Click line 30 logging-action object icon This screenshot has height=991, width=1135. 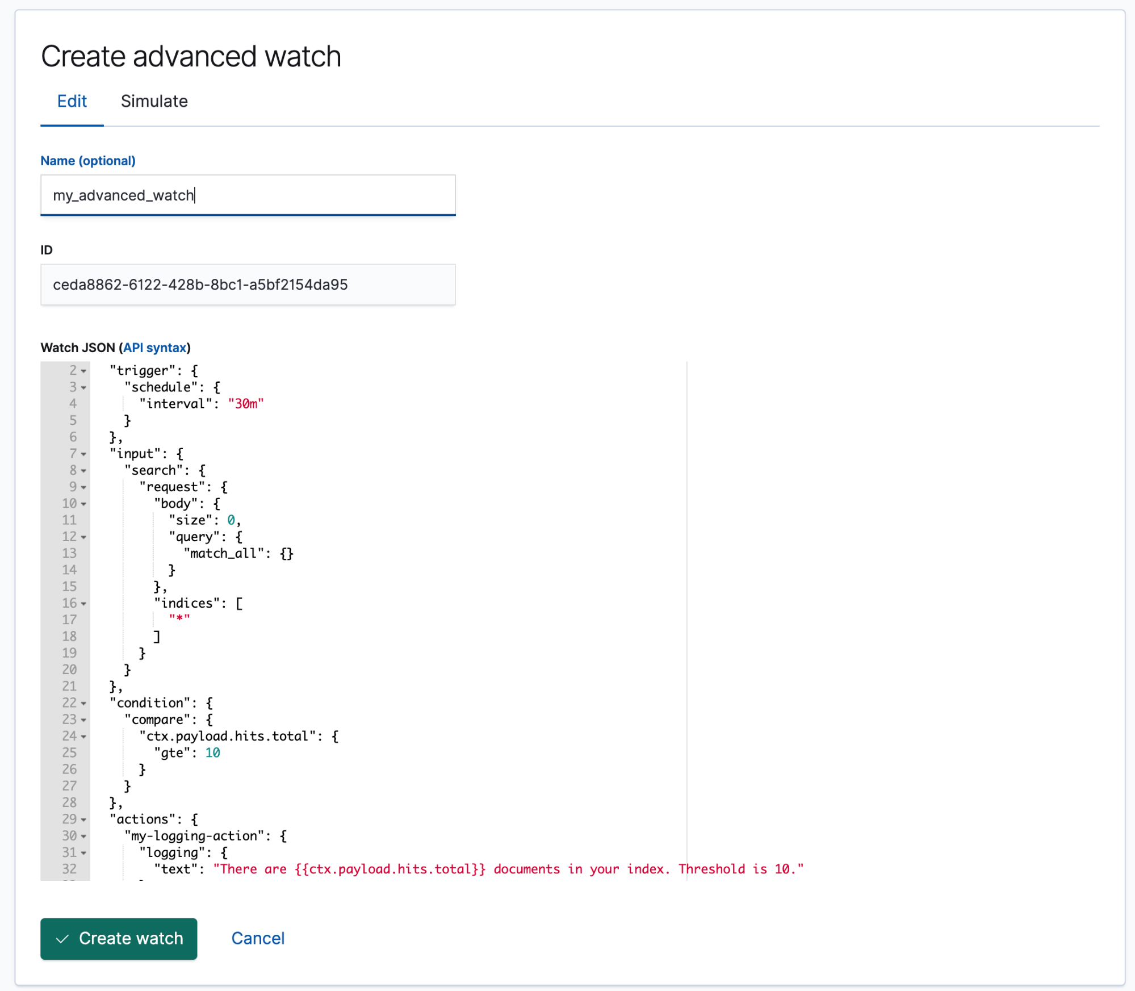pyautogui.click(x=84, y=835)
